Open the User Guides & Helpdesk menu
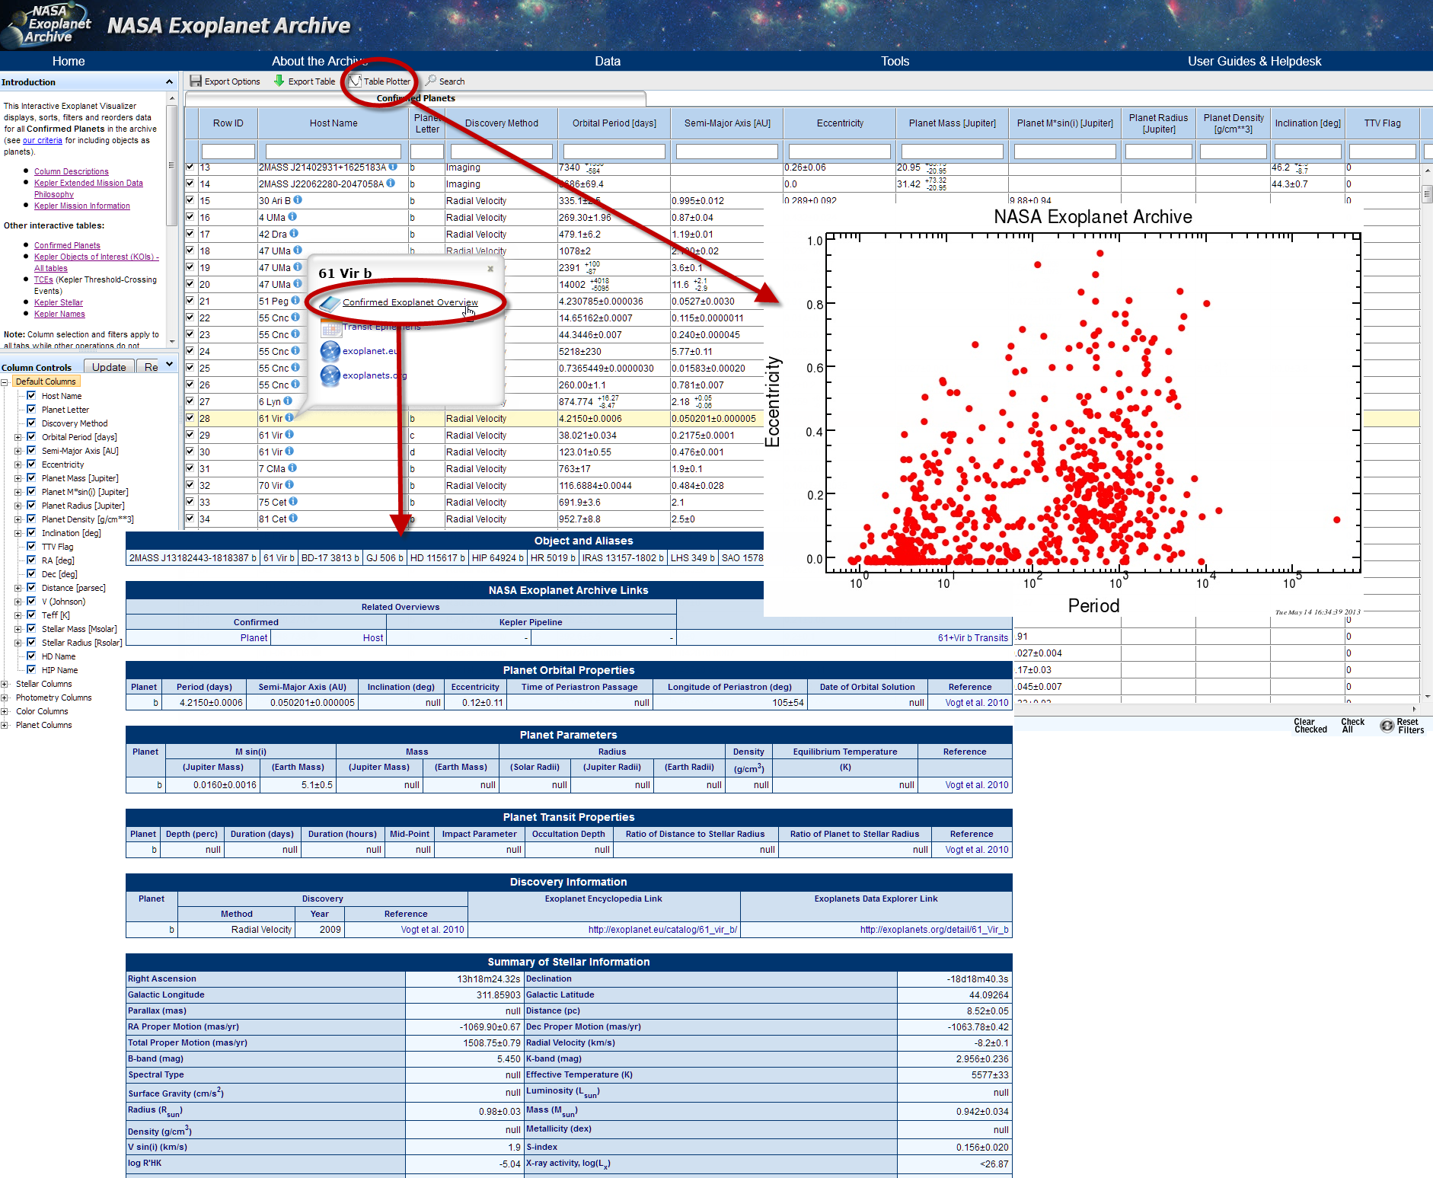The image size is (1433, 1178). click(x=1254, y=61)
